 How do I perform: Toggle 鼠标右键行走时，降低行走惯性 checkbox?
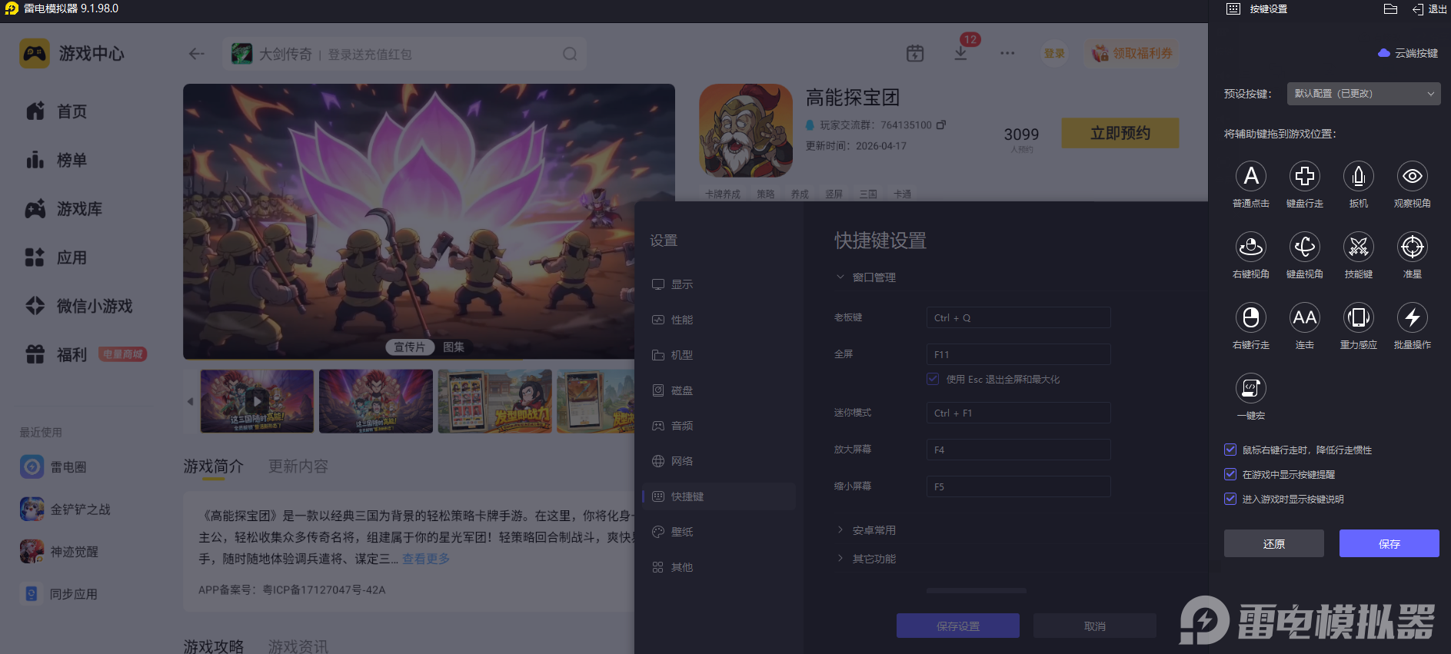pyautogui.click(x=1230, y=450)
